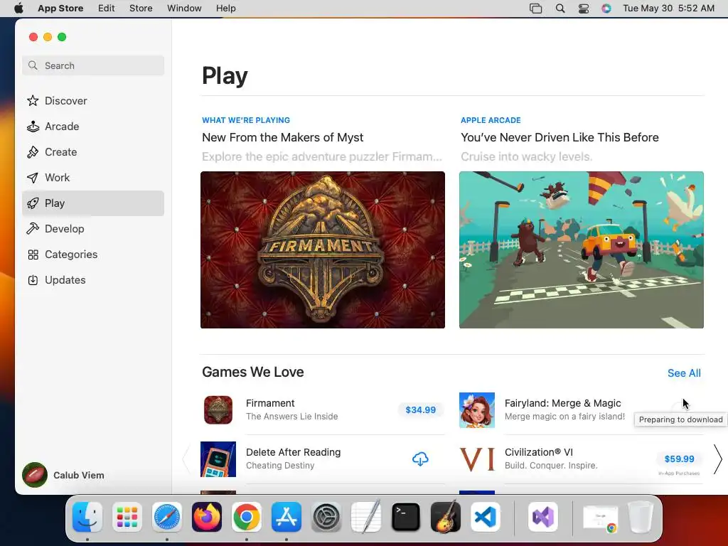
Task: Open the Apple Arcade driving game artwork
Action: [x=582, y=250]
